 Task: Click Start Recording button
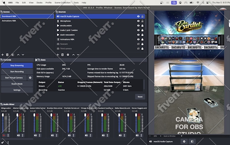17,72
